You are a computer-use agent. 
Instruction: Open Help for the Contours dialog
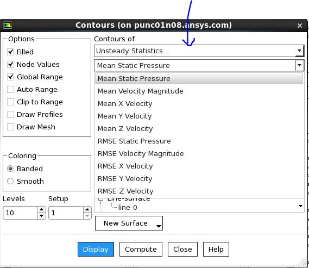216,250
